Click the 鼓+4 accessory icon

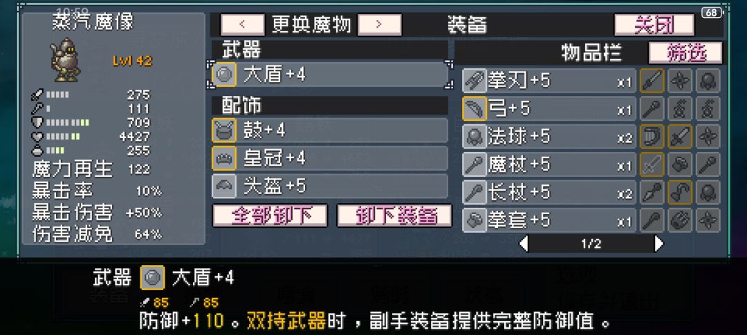(x=224, y=131)
